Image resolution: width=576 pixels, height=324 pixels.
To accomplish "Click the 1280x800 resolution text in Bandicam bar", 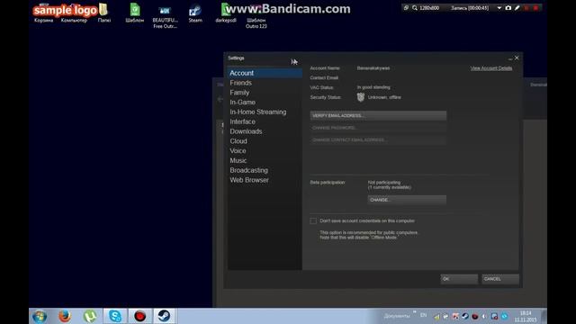I will (x=429, y=8).
